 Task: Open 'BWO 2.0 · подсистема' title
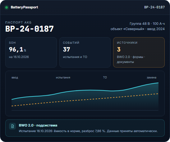(x=38, y=125)
